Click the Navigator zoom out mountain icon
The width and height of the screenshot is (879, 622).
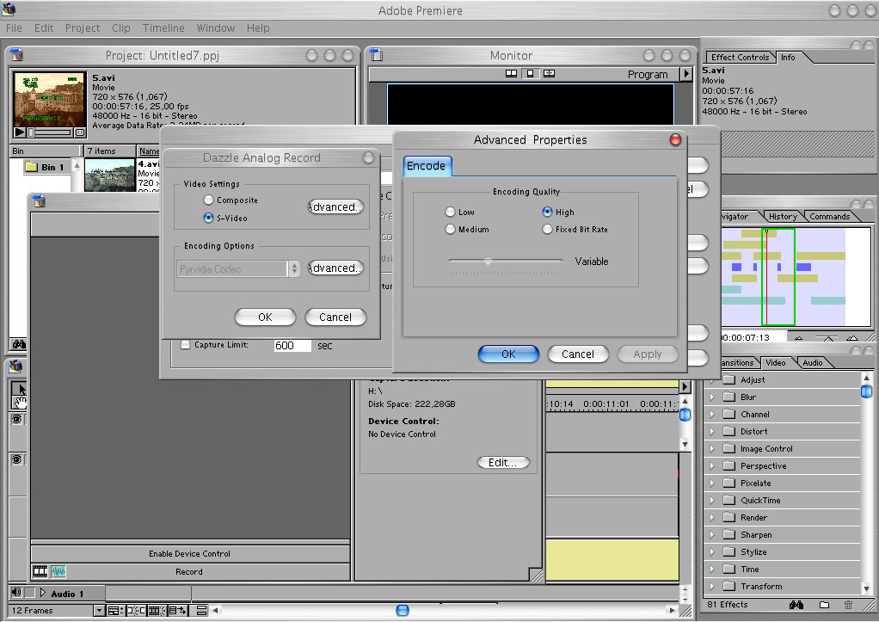click(798, 337)
